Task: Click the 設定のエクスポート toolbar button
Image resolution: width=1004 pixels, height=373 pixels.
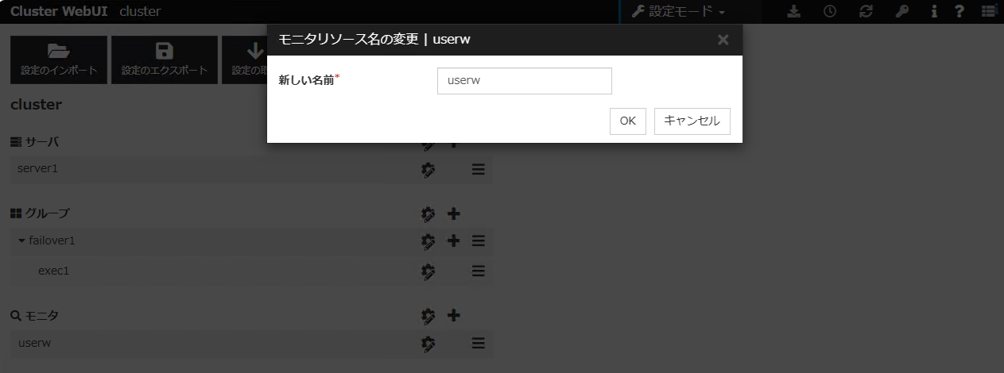Action: coord(165,60)
